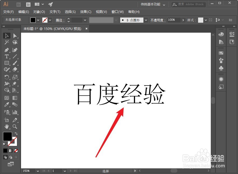Select the Hand tool
Screen dimensions: 238x174
point(7,127)
